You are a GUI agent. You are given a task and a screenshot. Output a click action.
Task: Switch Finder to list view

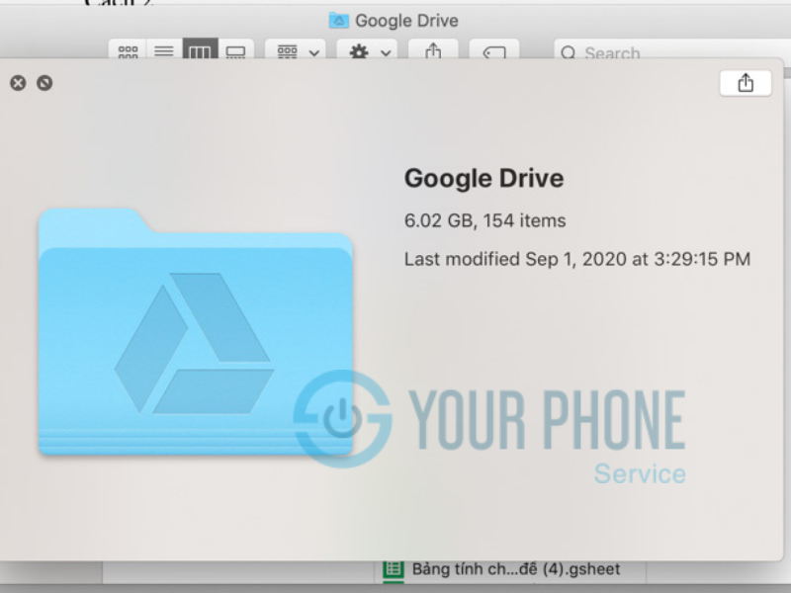[164, 50]
